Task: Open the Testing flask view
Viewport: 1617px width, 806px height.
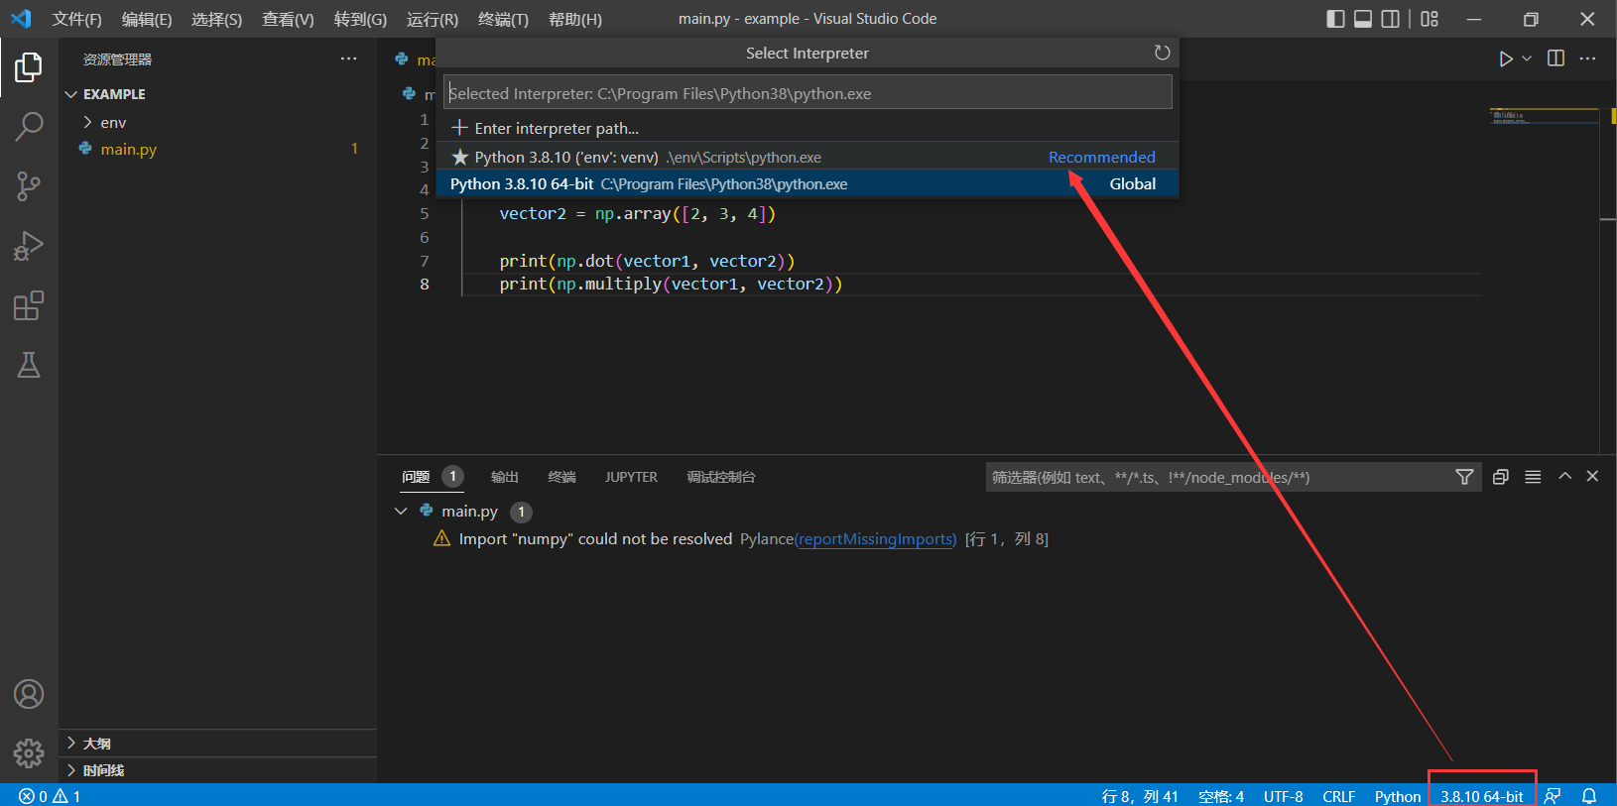Action: tap(29, 365)
